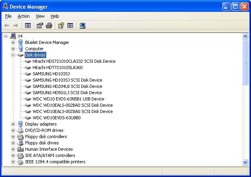The height and width of the screenshot is (177, 251).
Task: Click the scrollbar up arrow
Action: [245, 36]
